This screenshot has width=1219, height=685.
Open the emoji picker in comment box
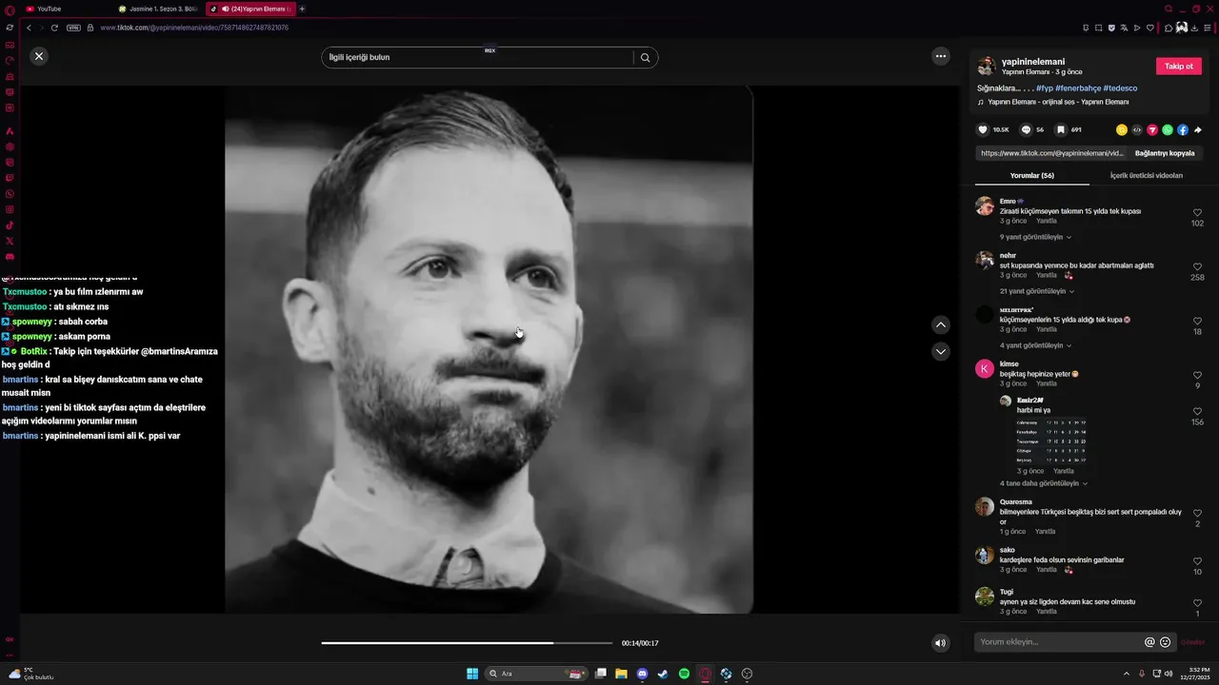[1165, 642]
